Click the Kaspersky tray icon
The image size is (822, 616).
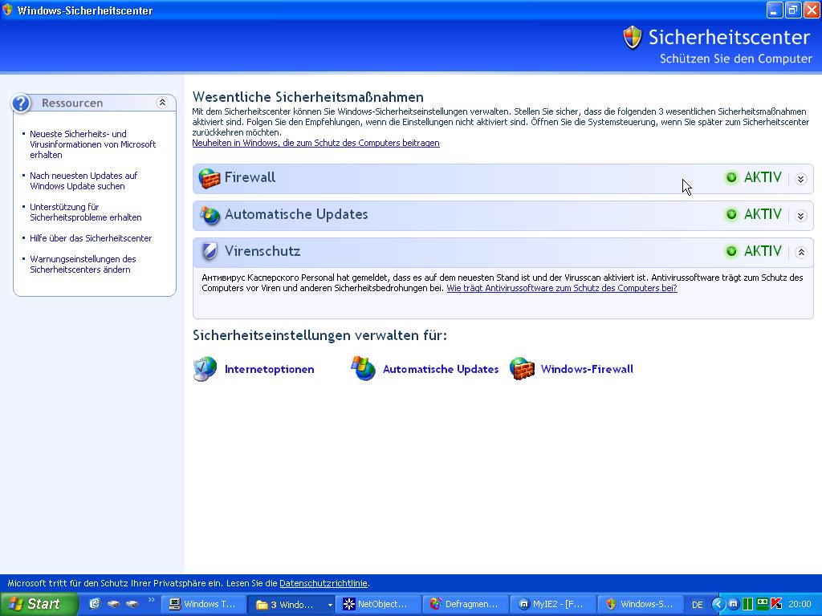point(776,604)
